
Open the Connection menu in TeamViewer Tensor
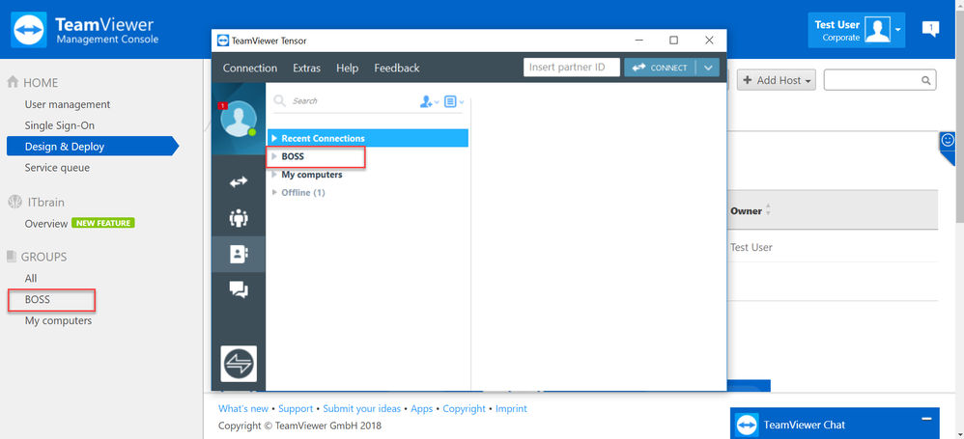(249, 69)
